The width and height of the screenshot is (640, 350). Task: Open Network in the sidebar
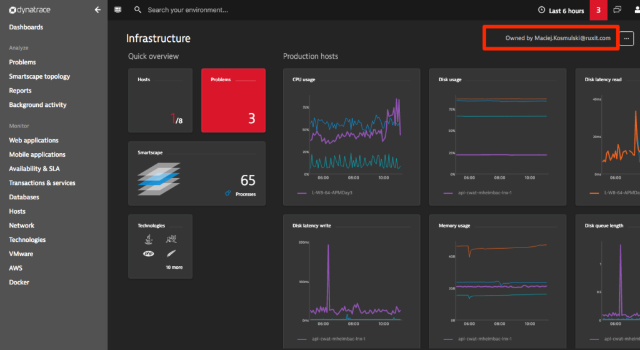click(x=22, y=225)
